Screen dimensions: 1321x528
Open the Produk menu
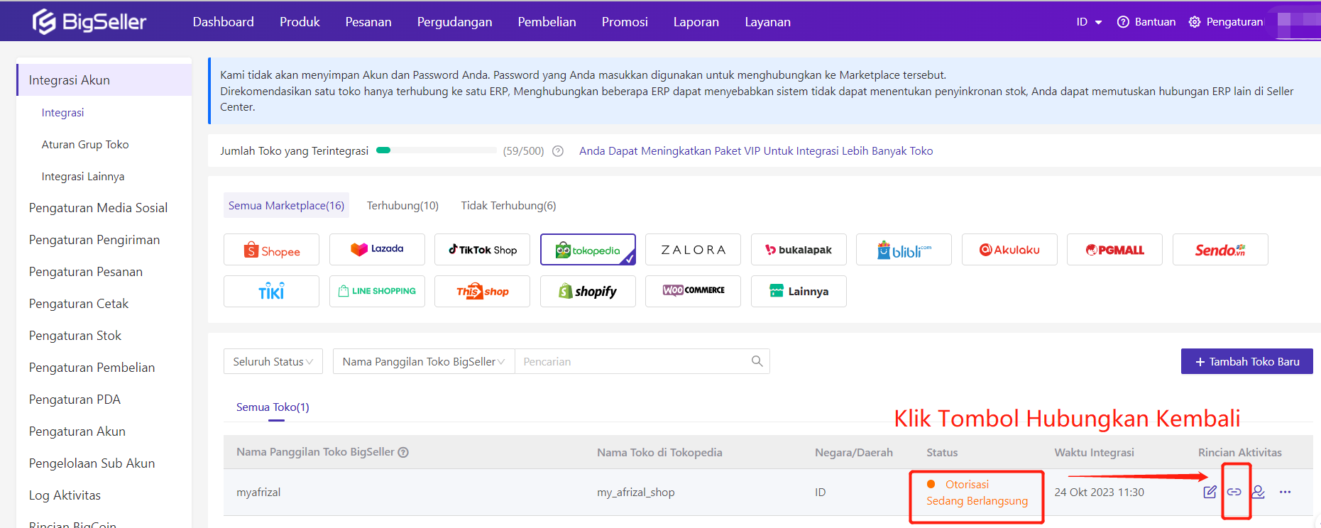(x=300, y=22)
